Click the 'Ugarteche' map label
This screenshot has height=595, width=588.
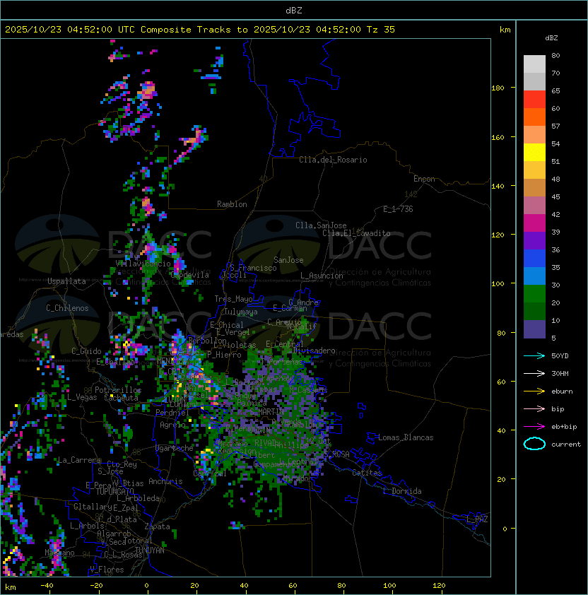[x=175, y=448]
